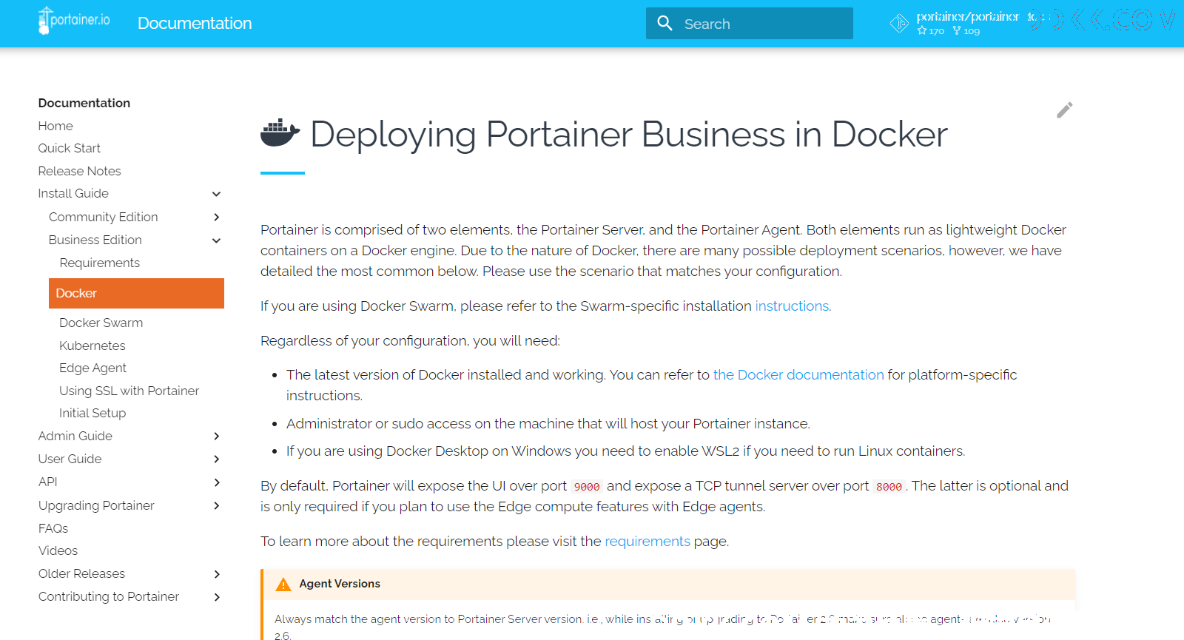Screen dimensions: 1184x640
Task: Click the portainer.io logo
Action: tap(74, 21)
